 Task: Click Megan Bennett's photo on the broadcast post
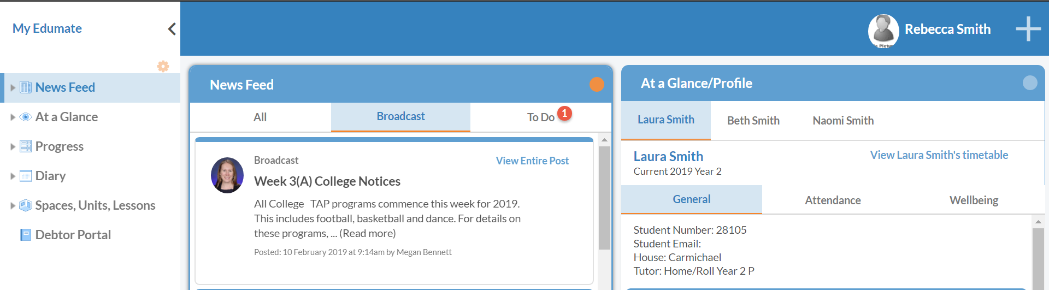point(227,175)
